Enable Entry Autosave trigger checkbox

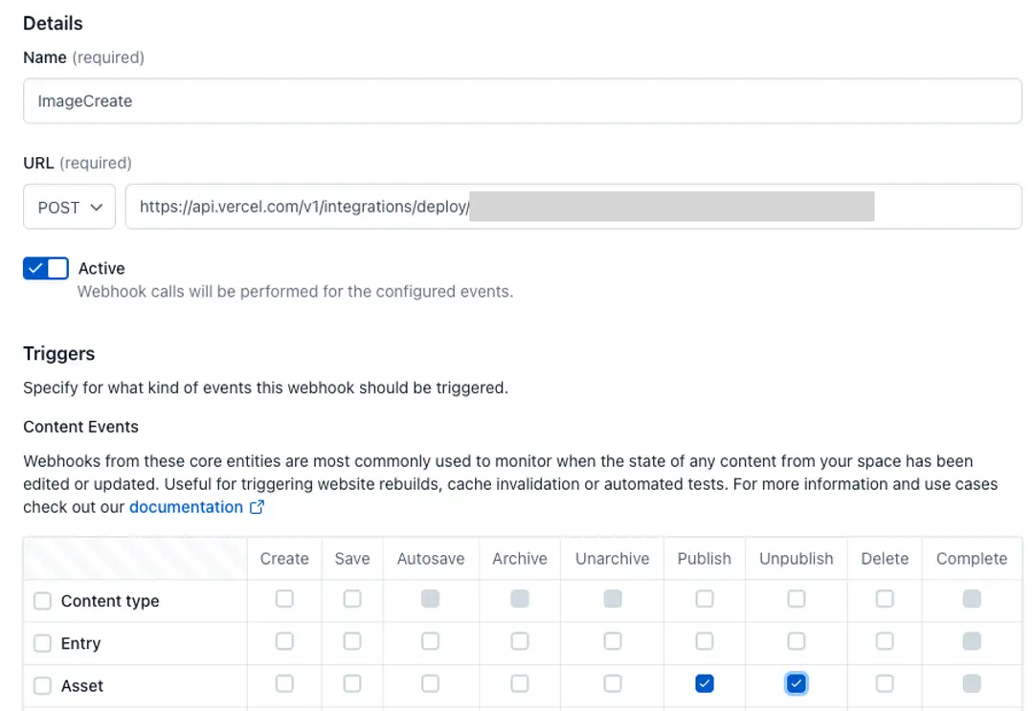point(430,641)
